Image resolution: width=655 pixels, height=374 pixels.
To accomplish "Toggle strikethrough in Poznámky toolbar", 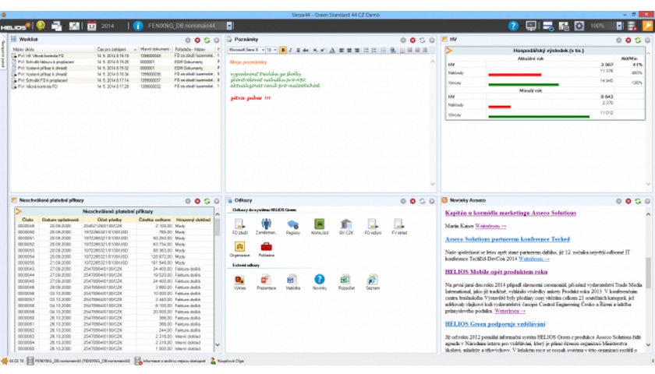I will point(306,50).
